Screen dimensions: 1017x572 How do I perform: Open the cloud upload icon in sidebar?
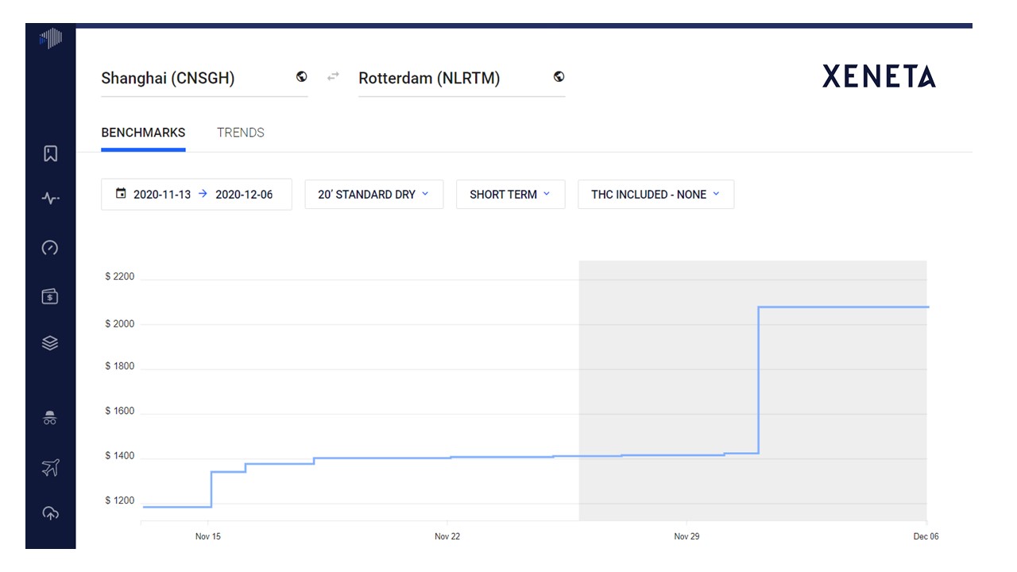pyautogui.click(x=50, y=513)
